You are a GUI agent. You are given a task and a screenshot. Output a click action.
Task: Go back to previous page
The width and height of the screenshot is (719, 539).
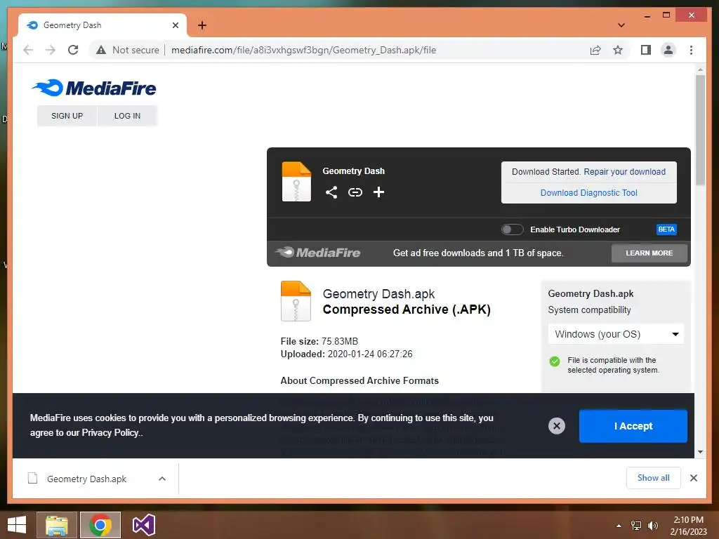click(x=28, y=50)
